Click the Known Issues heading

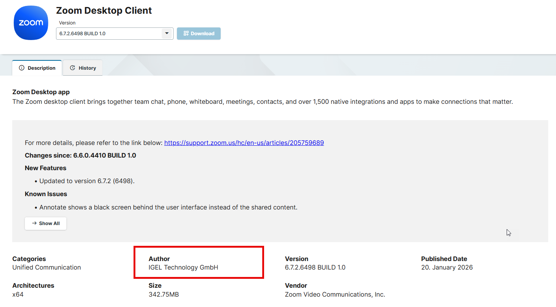click(x=46, y=194)
